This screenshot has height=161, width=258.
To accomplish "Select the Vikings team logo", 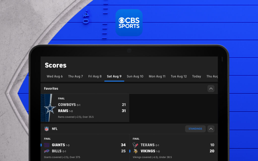I will [x=136, y=151].
